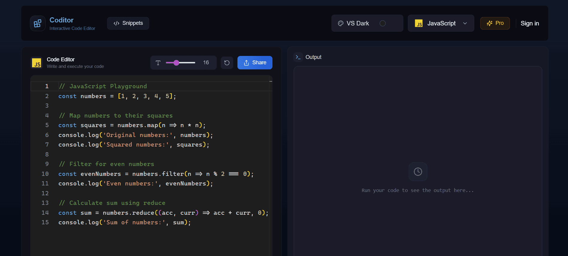Click the Output terminal icon
568x256 pixels.
click(298, 57)
